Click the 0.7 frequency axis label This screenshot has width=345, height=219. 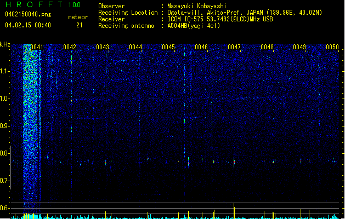(x=4, y=181)
